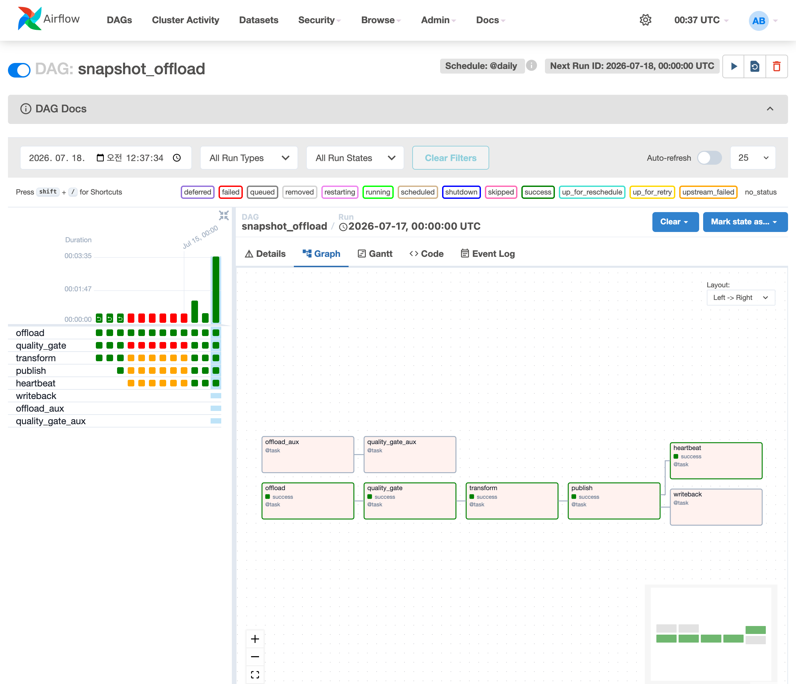Switch to the Code tab

pos(427,254)
